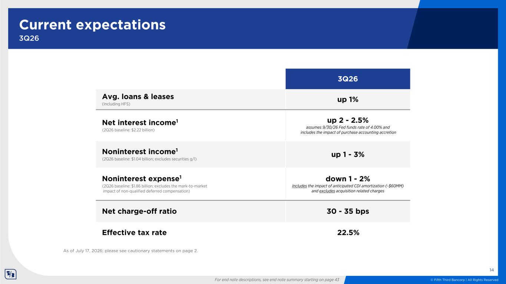Screen dimensions: 506x284
Task: Click the down 1 - 2% value
Action: pos(348,179)
